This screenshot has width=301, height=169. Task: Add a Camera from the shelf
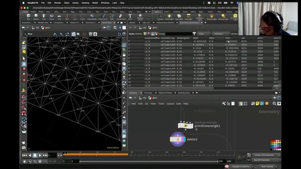point(160,17)
